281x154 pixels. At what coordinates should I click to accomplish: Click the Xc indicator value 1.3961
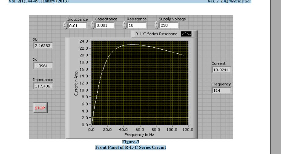click(x=43, y=66)
